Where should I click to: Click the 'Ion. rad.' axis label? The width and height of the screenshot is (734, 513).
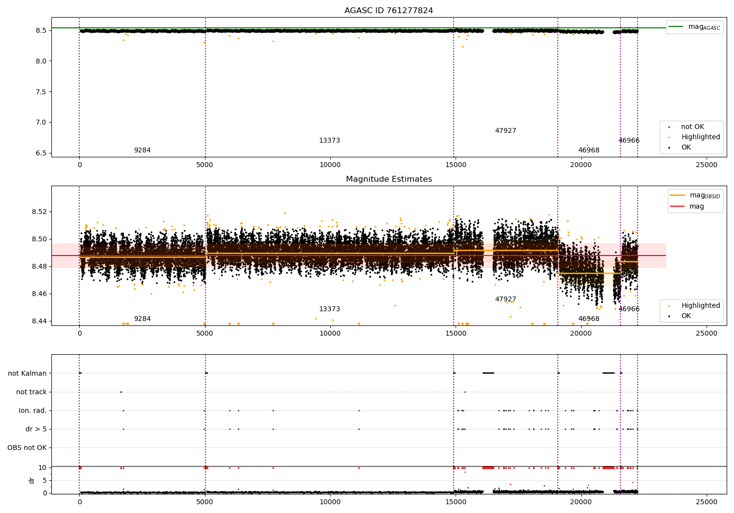[x=33, y=410]
